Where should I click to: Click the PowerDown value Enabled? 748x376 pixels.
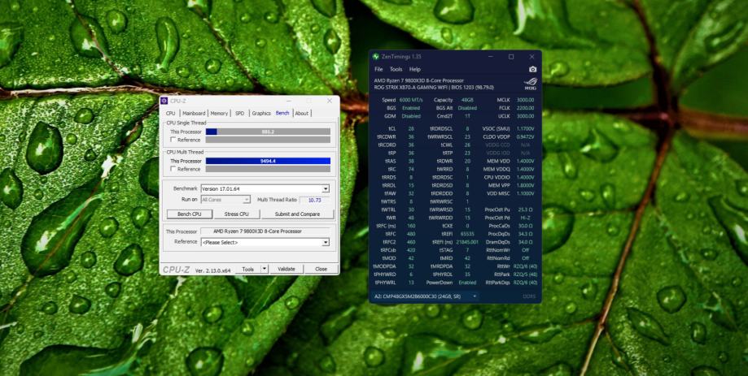pyautogui.click(x=467, y=283)
